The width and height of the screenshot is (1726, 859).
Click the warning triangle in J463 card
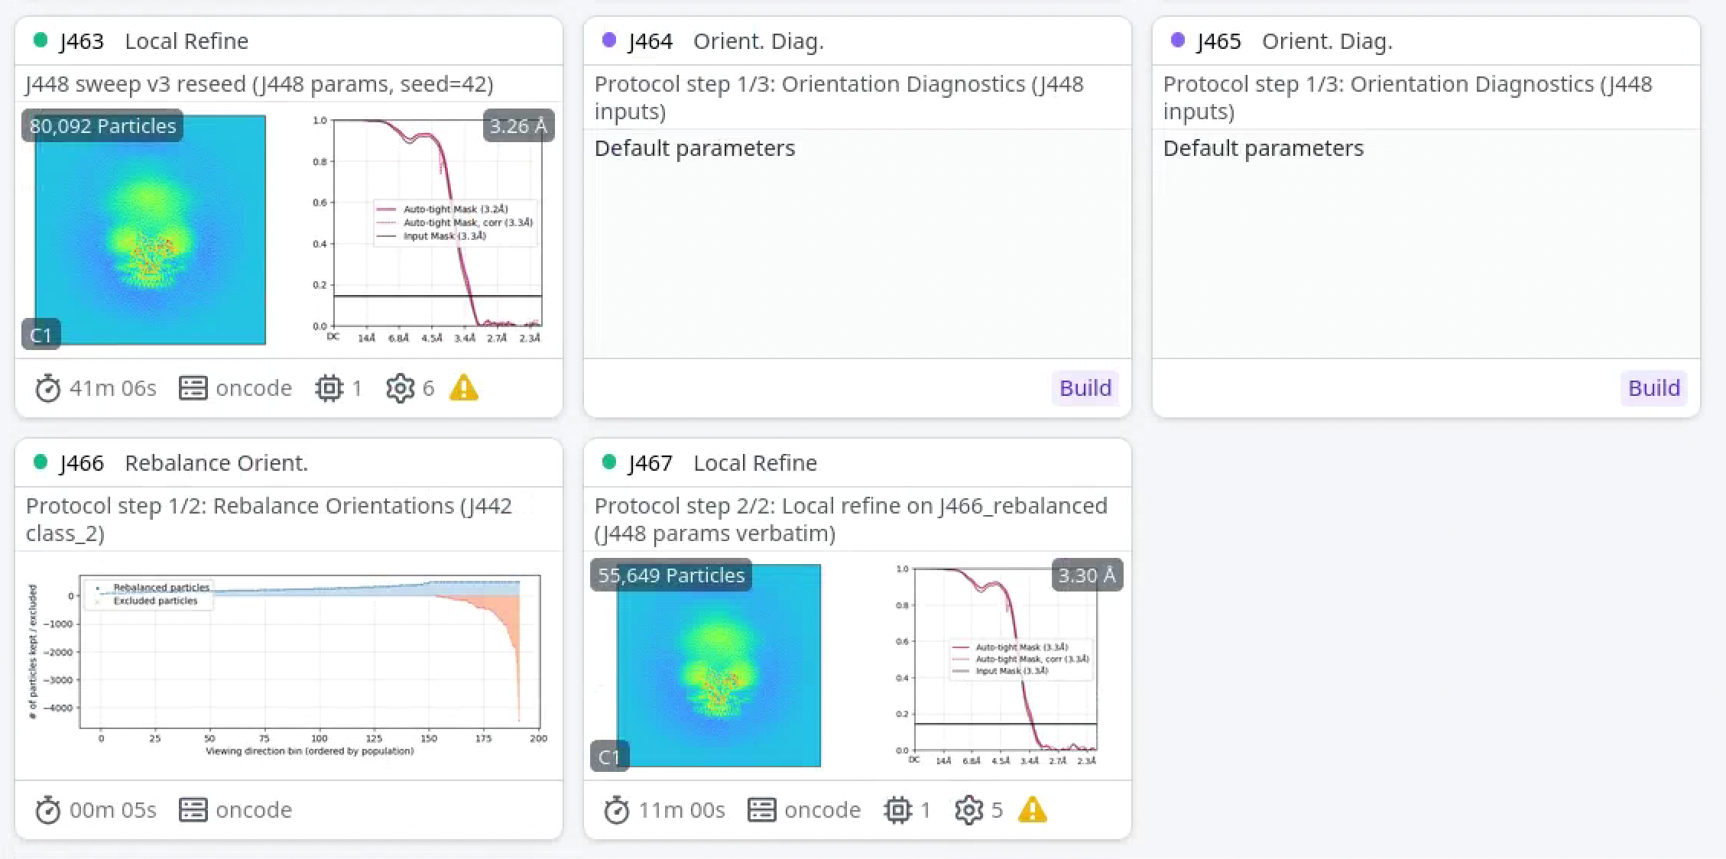pos(464,388)
